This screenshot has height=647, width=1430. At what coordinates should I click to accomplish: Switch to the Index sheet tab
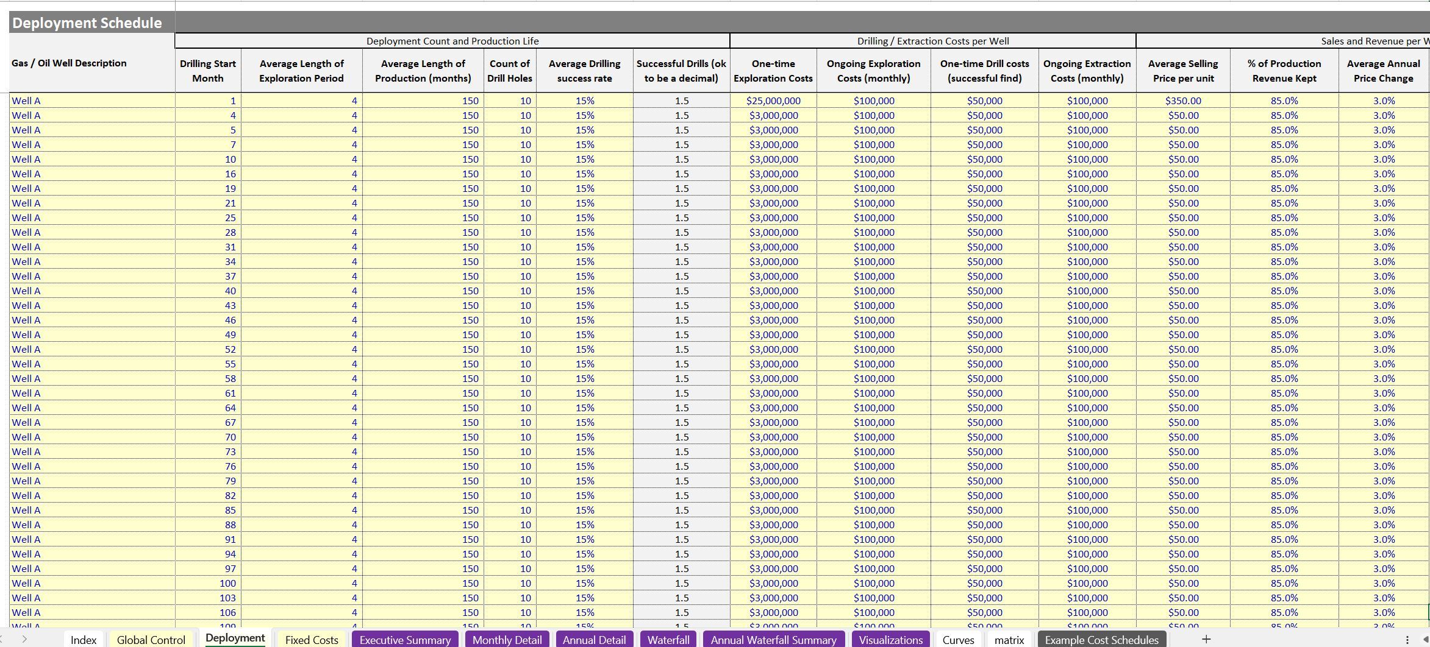pyautogui.click(x=84, y=640)
